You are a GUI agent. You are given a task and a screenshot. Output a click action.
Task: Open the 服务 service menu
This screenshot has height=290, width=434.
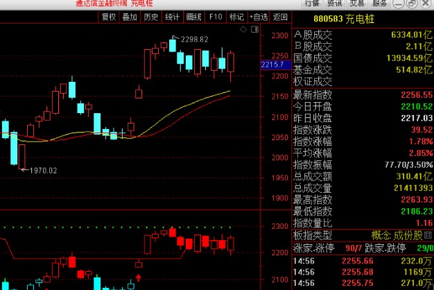(x=379, y=3)
